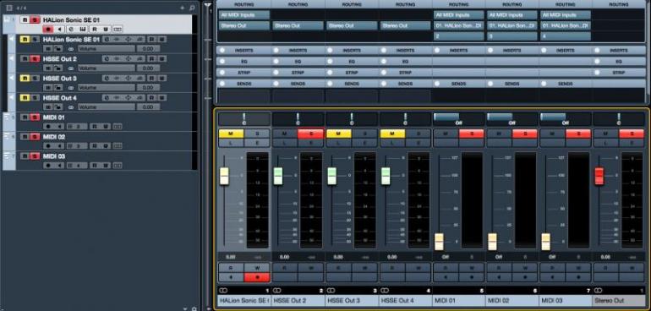Click the monitor icon on MIDI 02 track
The width and height of the screenshot is (651, 311).
(60, 146)
